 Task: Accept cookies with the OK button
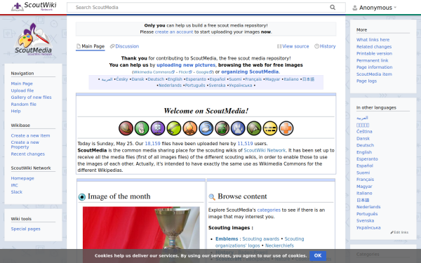pos(318,255)
